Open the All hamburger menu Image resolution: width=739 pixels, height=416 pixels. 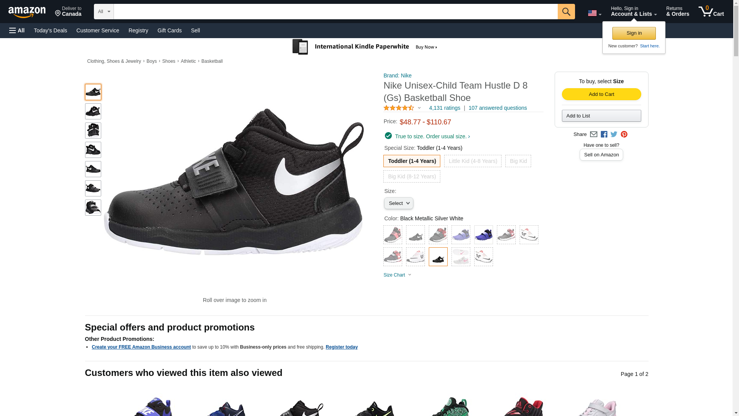pyautogui.click(x=17, y=30)
